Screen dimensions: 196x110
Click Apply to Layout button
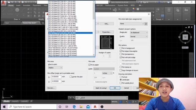click(x=101, y=88)
